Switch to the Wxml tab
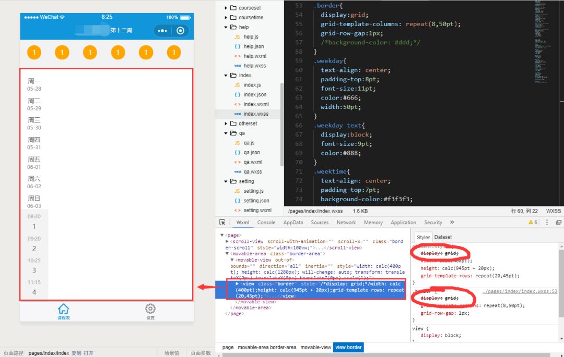Screen dimensions: 564x357 (243, 223)
